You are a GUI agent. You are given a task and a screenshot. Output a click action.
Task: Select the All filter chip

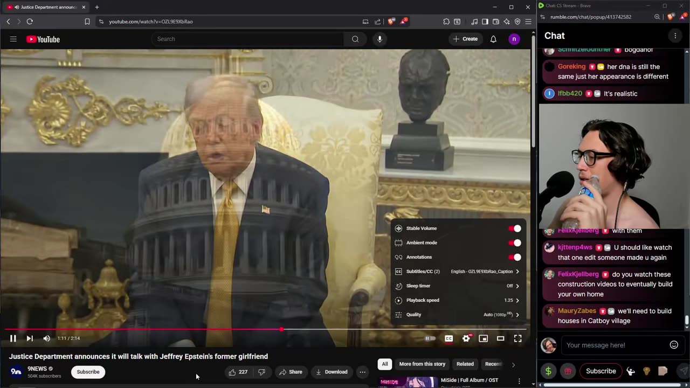[x=385, y=364]
